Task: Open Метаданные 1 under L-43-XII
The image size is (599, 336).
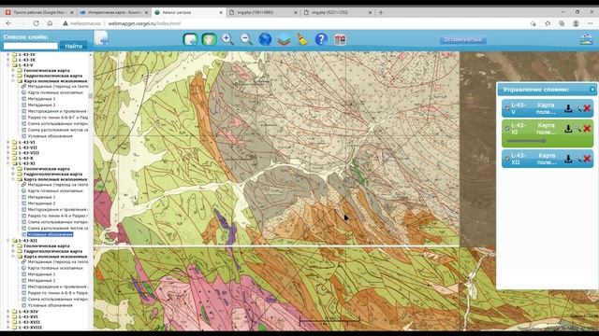Action: [x=41, y=274]
